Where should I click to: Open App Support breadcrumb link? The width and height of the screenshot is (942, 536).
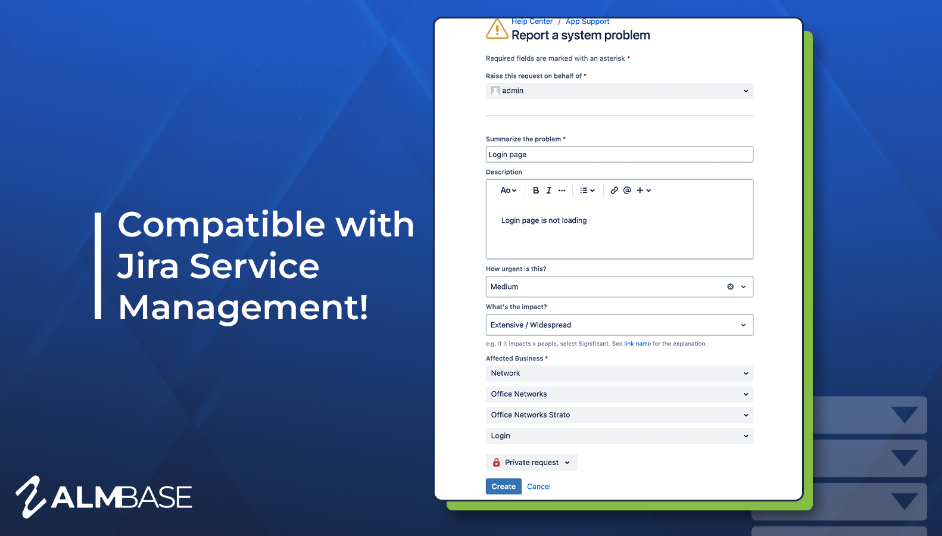click(x=588, y=21)
